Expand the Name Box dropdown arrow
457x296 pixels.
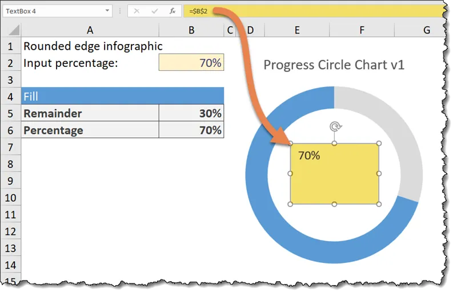(107, 11)
